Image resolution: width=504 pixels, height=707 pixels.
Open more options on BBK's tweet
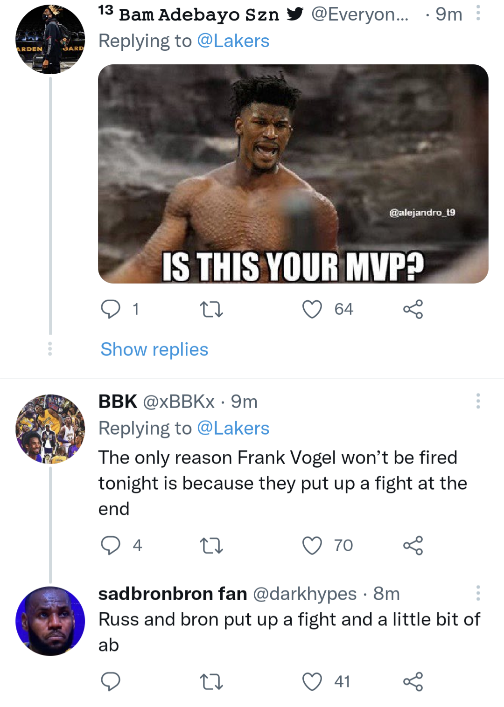(x=478, y=401)
